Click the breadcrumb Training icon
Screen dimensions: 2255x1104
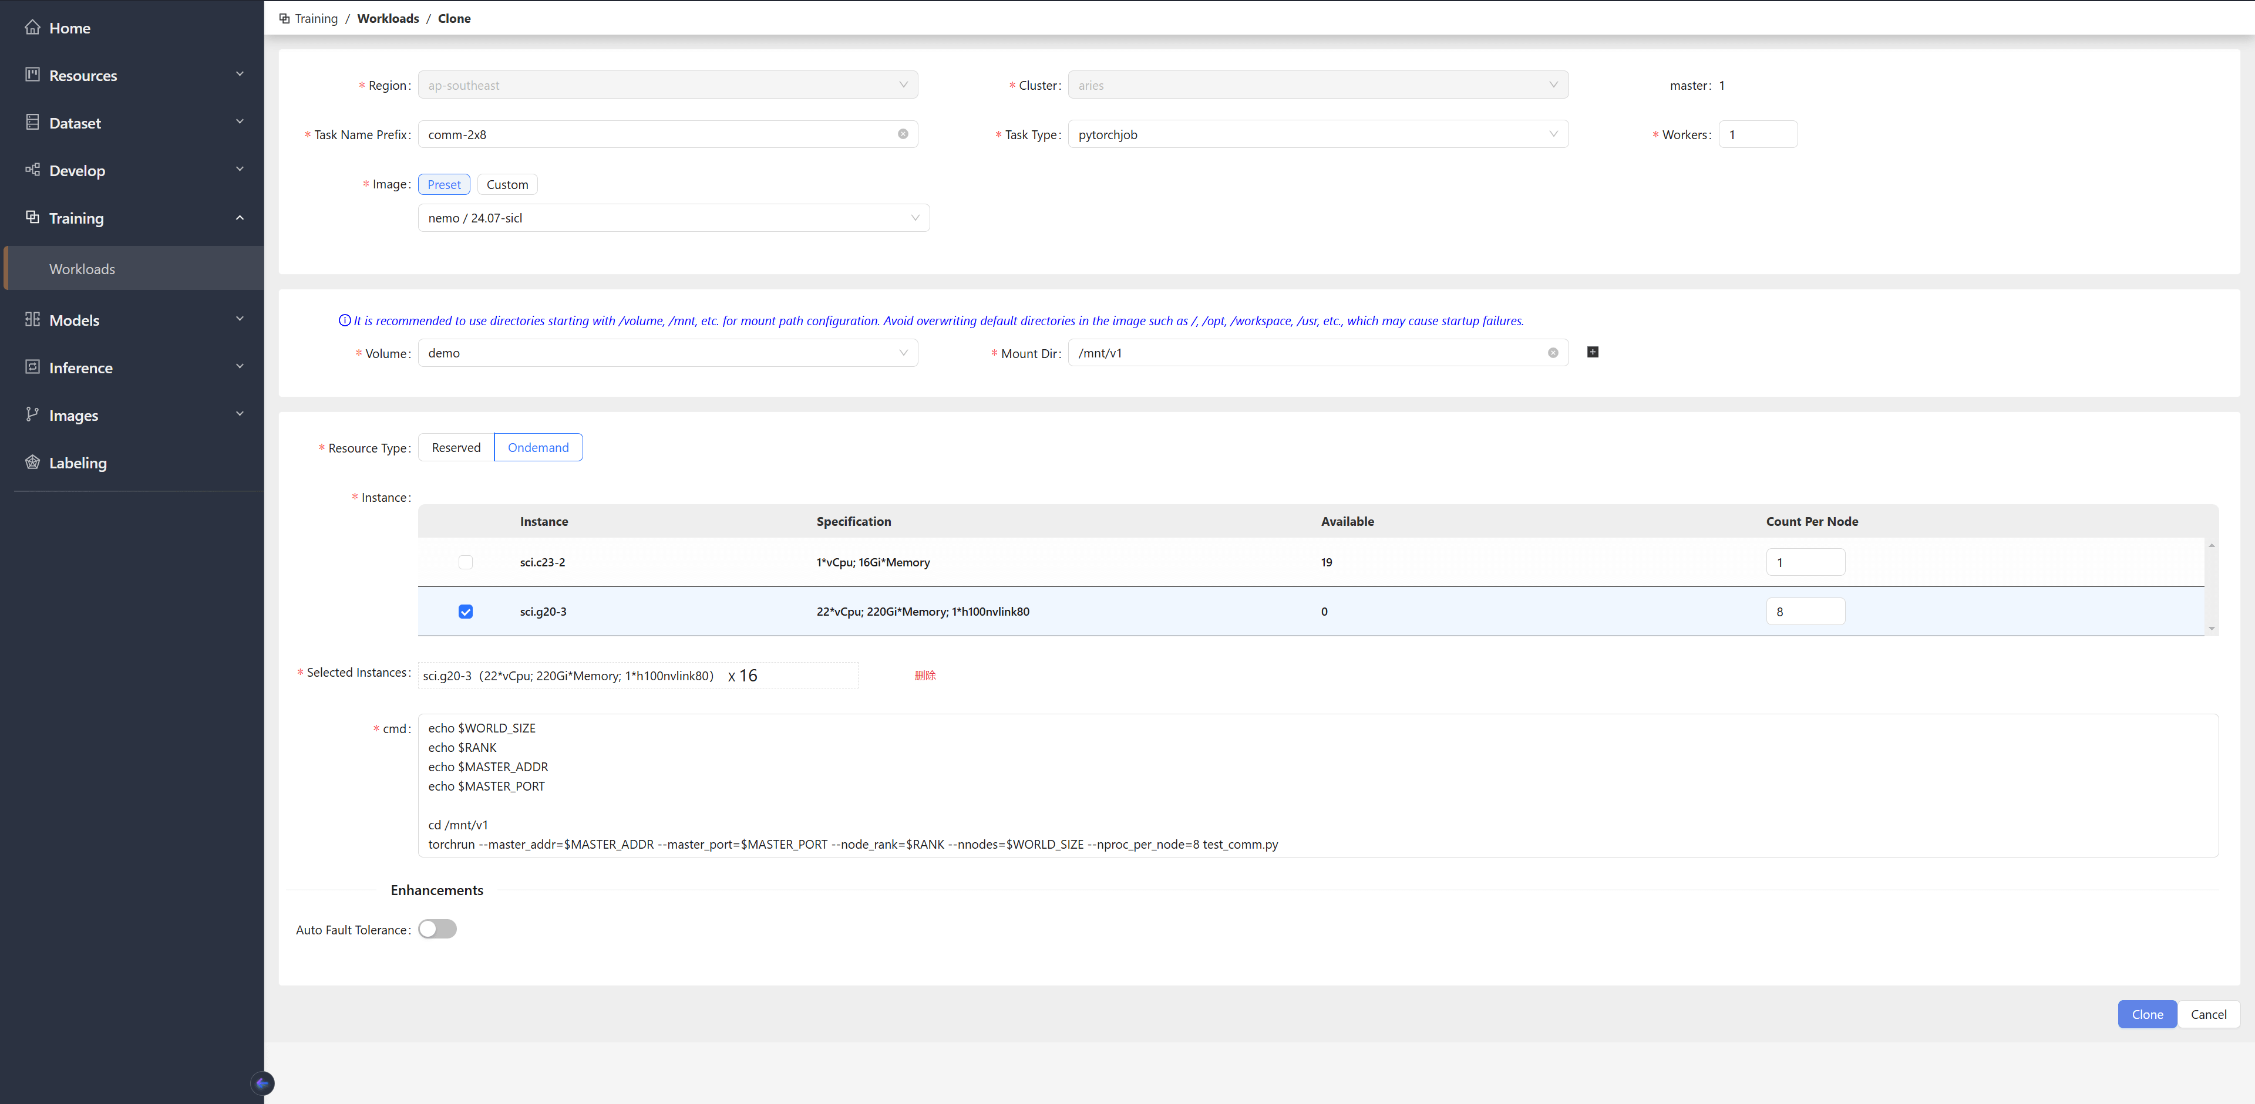click(x=284, y=18)
